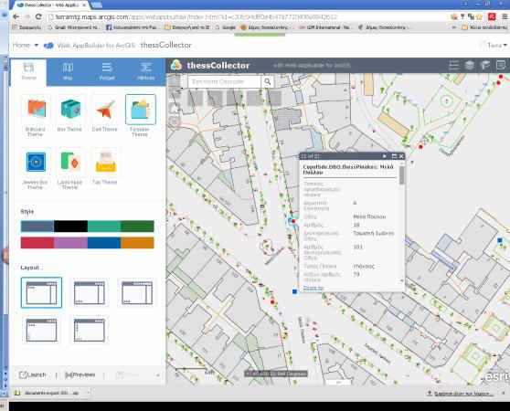This screenshot has width=510, height=411.
Task: Switch to the Map tab
Action: [x=68, y=72]
